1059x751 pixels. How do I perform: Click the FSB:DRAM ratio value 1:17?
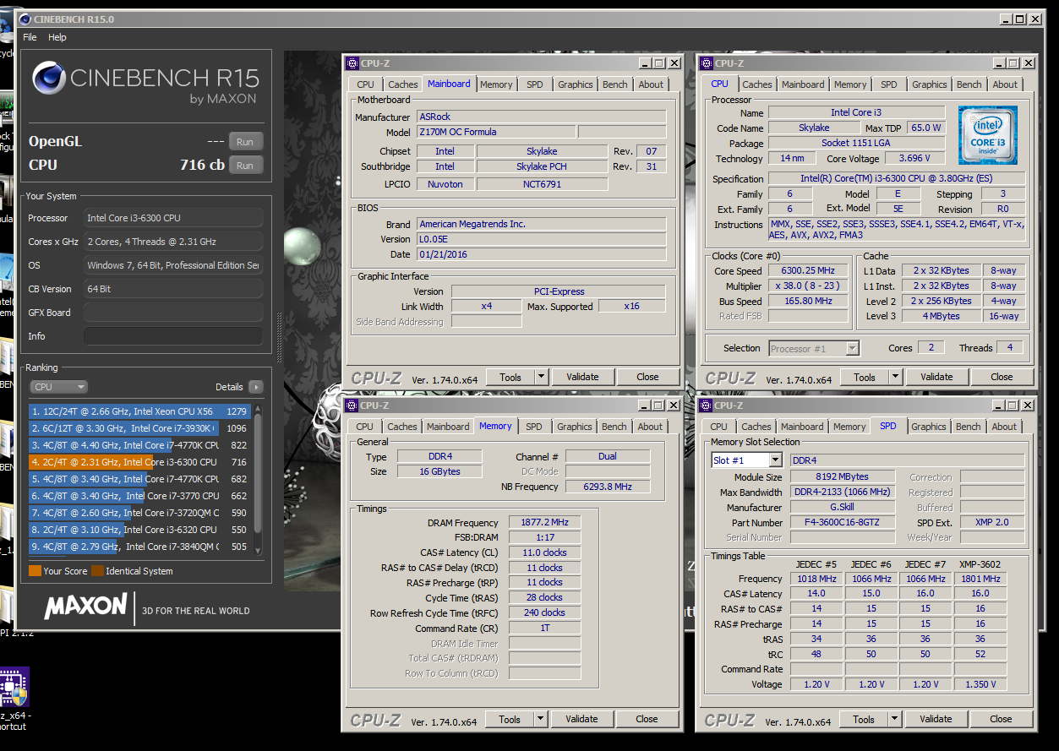coord(543,537)
